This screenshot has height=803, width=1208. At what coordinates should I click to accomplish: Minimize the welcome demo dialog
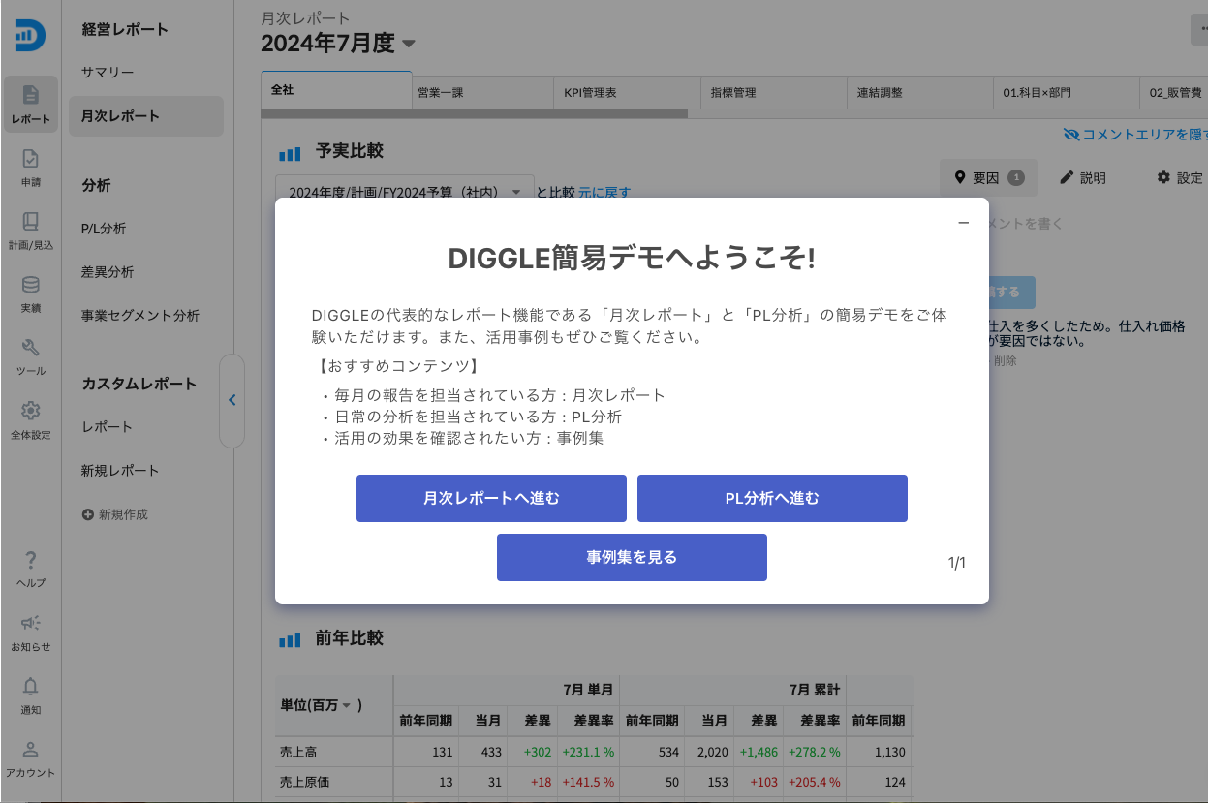click(x=963, y=223)
